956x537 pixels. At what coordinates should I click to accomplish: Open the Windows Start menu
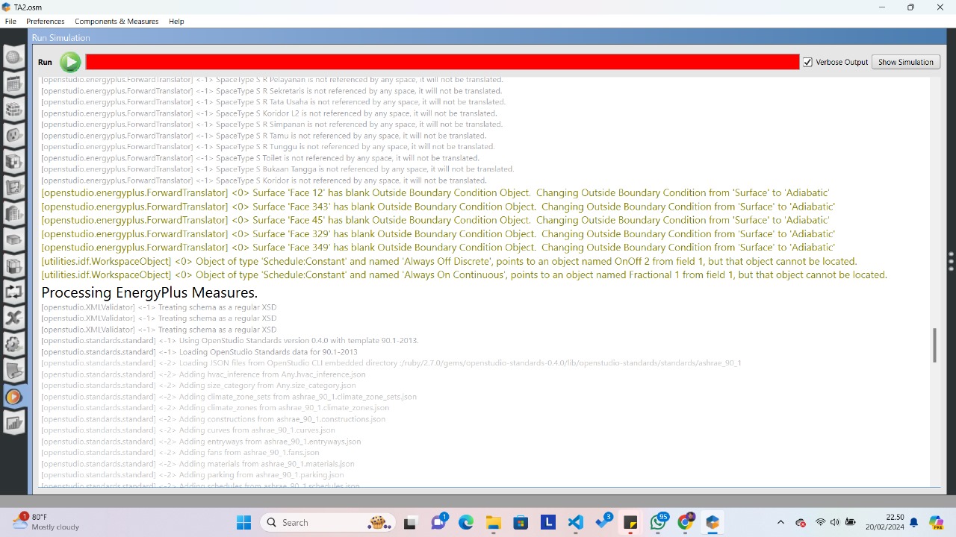tap(243, 523)
